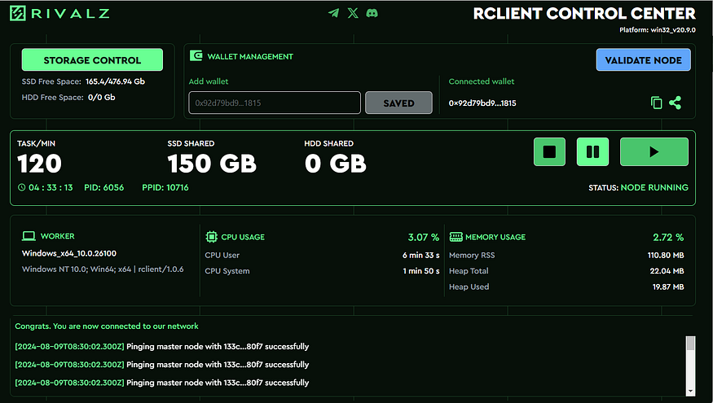Stop the node with the square button
This screenshot has width=713, height=403.
(549, 151)
